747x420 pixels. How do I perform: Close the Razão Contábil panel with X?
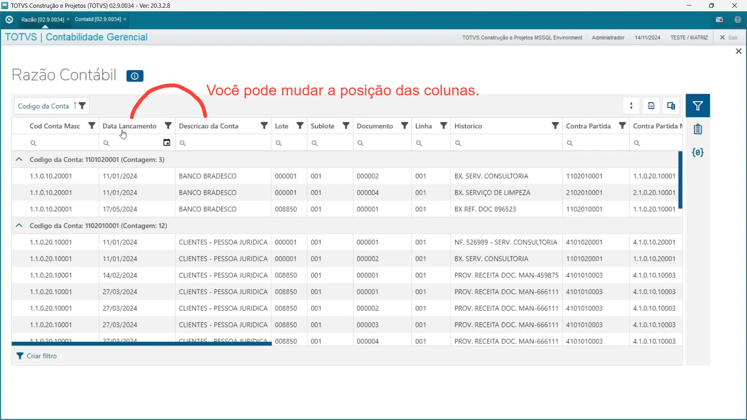738,51
